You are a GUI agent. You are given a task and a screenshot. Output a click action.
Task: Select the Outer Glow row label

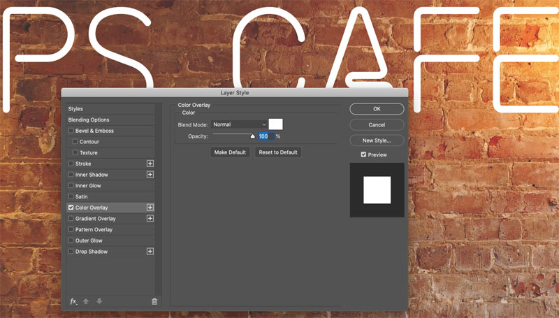89,240
